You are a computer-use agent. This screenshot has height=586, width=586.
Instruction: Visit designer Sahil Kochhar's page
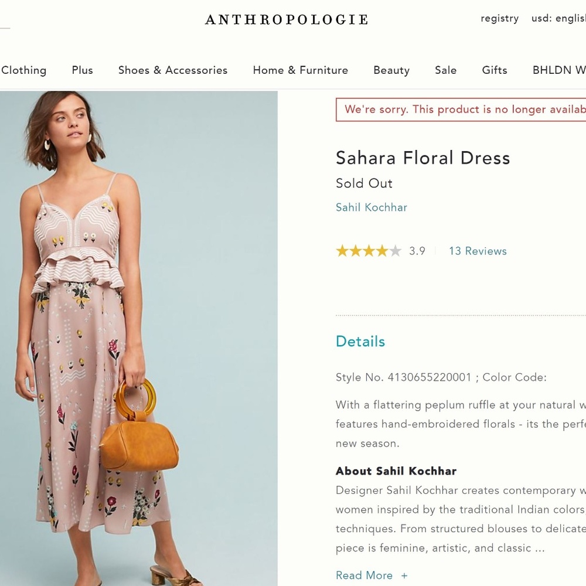point(371,207)
